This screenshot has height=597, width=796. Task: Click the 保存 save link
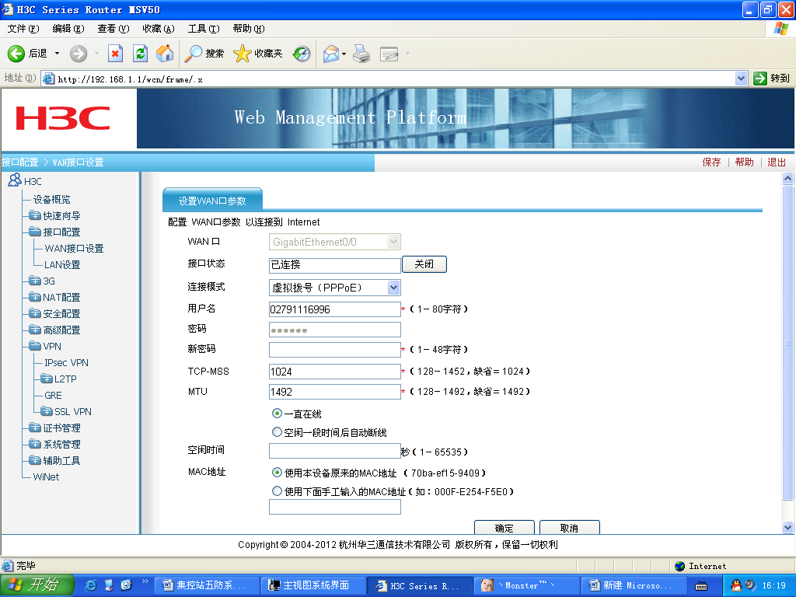tap(711, 162)
